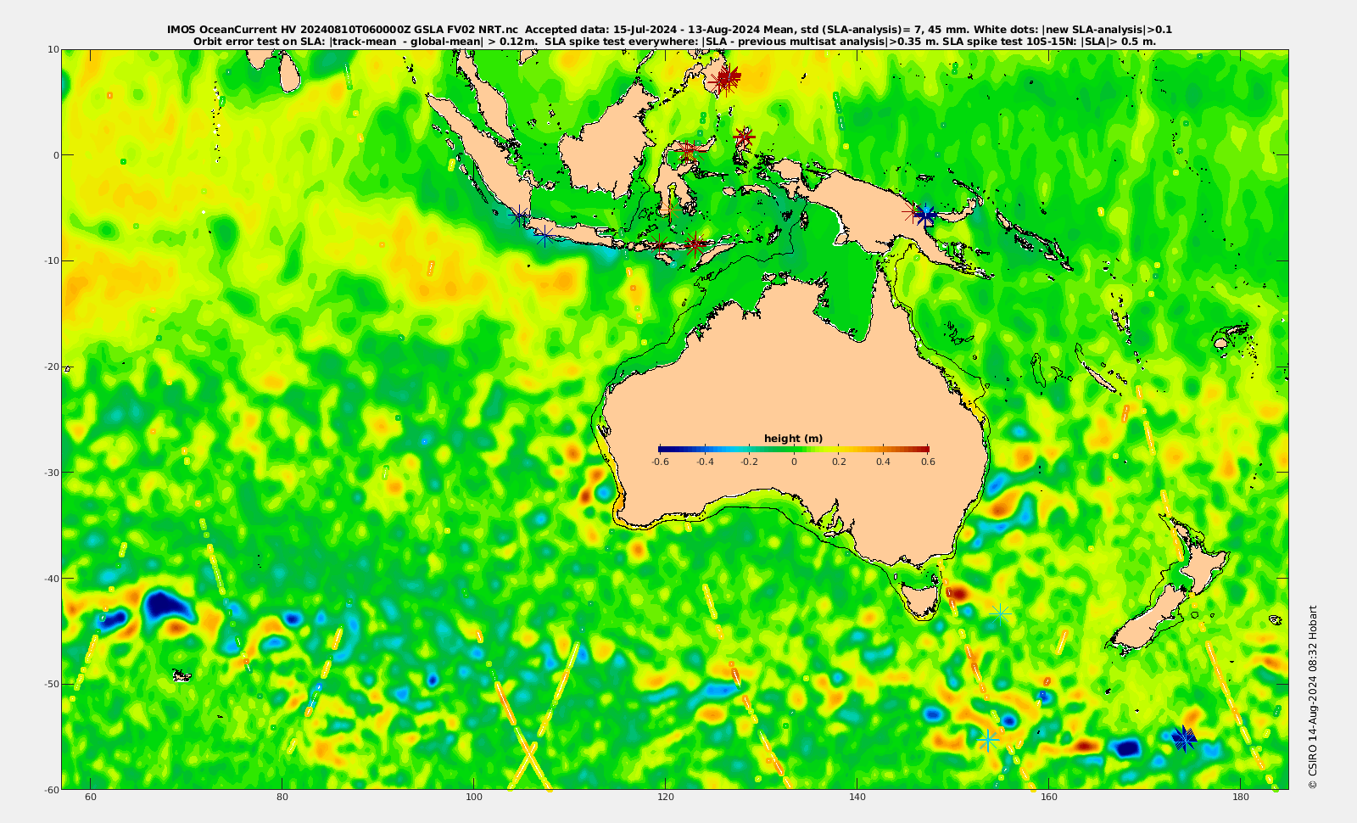Click the dark blue star cluster south of New Zealand
The image size is (1357, 823).
[1184, 739]
